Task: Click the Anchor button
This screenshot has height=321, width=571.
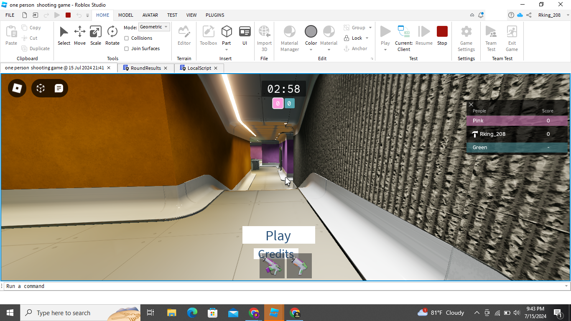Action: click(355, 48)
